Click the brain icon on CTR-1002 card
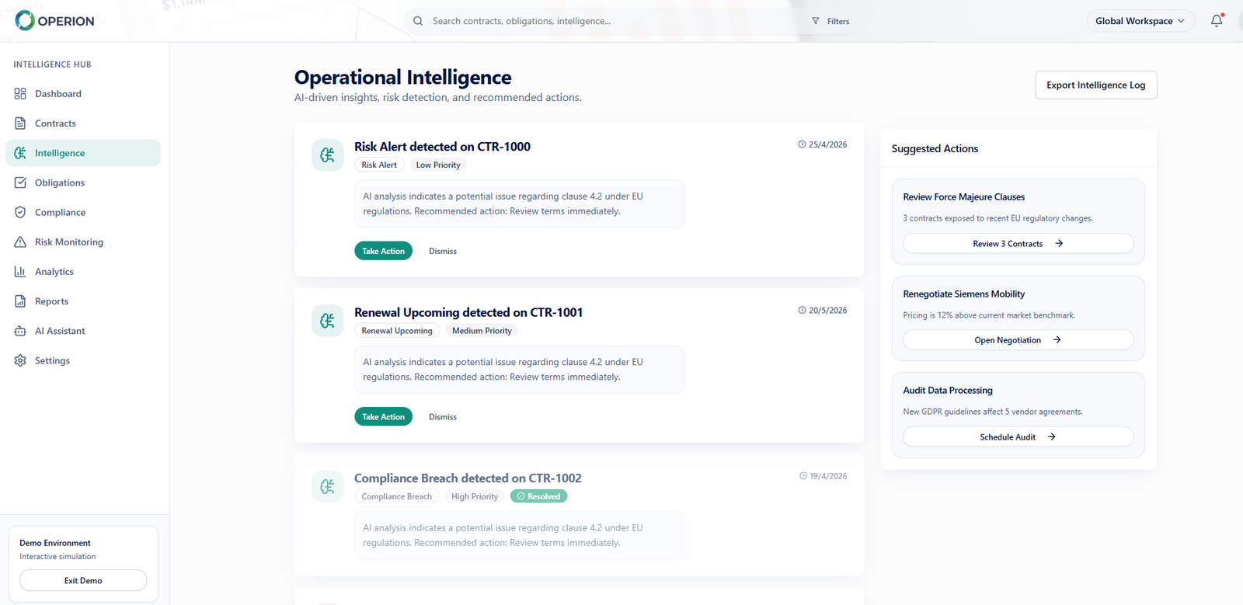 tap(328, 486)
